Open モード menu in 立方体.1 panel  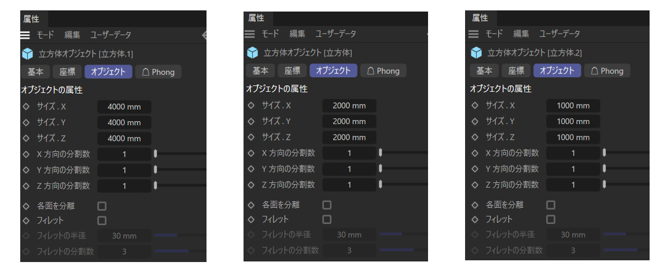coord(46,35)
